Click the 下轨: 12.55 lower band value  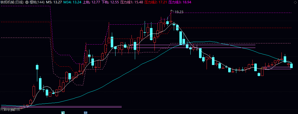point(110,2)
